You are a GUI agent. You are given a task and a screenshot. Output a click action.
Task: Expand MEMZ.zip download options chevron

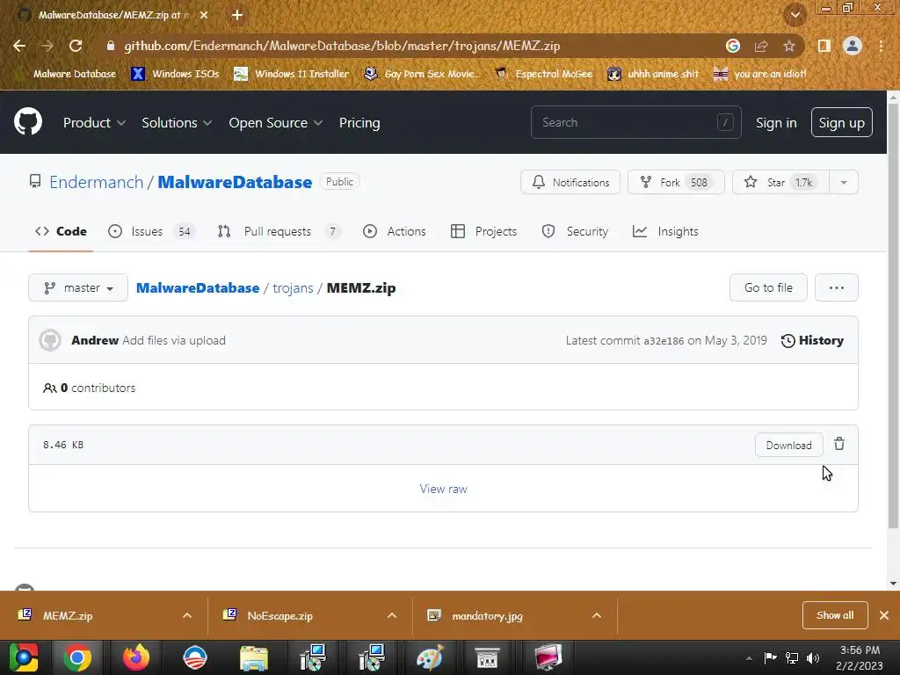click(x=187, y=615)
